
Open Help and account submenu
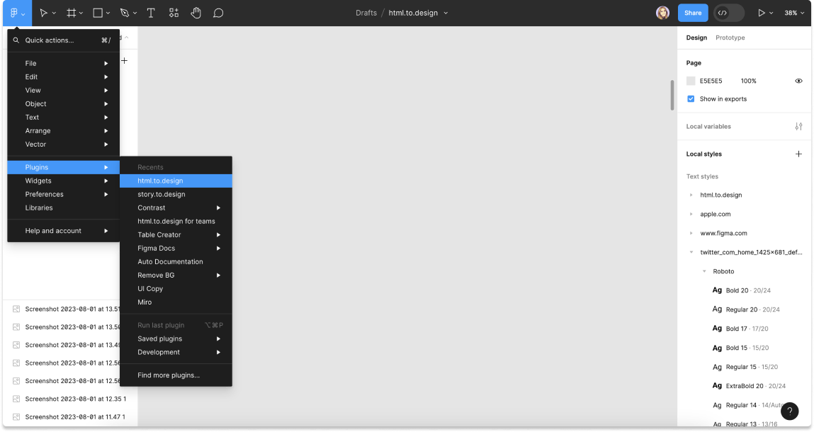tap(63, 231)
